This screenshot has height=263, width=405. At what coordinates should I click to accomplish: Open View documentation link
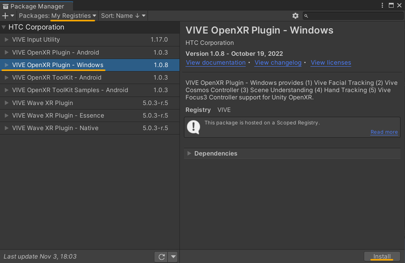click(x=216, y=63)
